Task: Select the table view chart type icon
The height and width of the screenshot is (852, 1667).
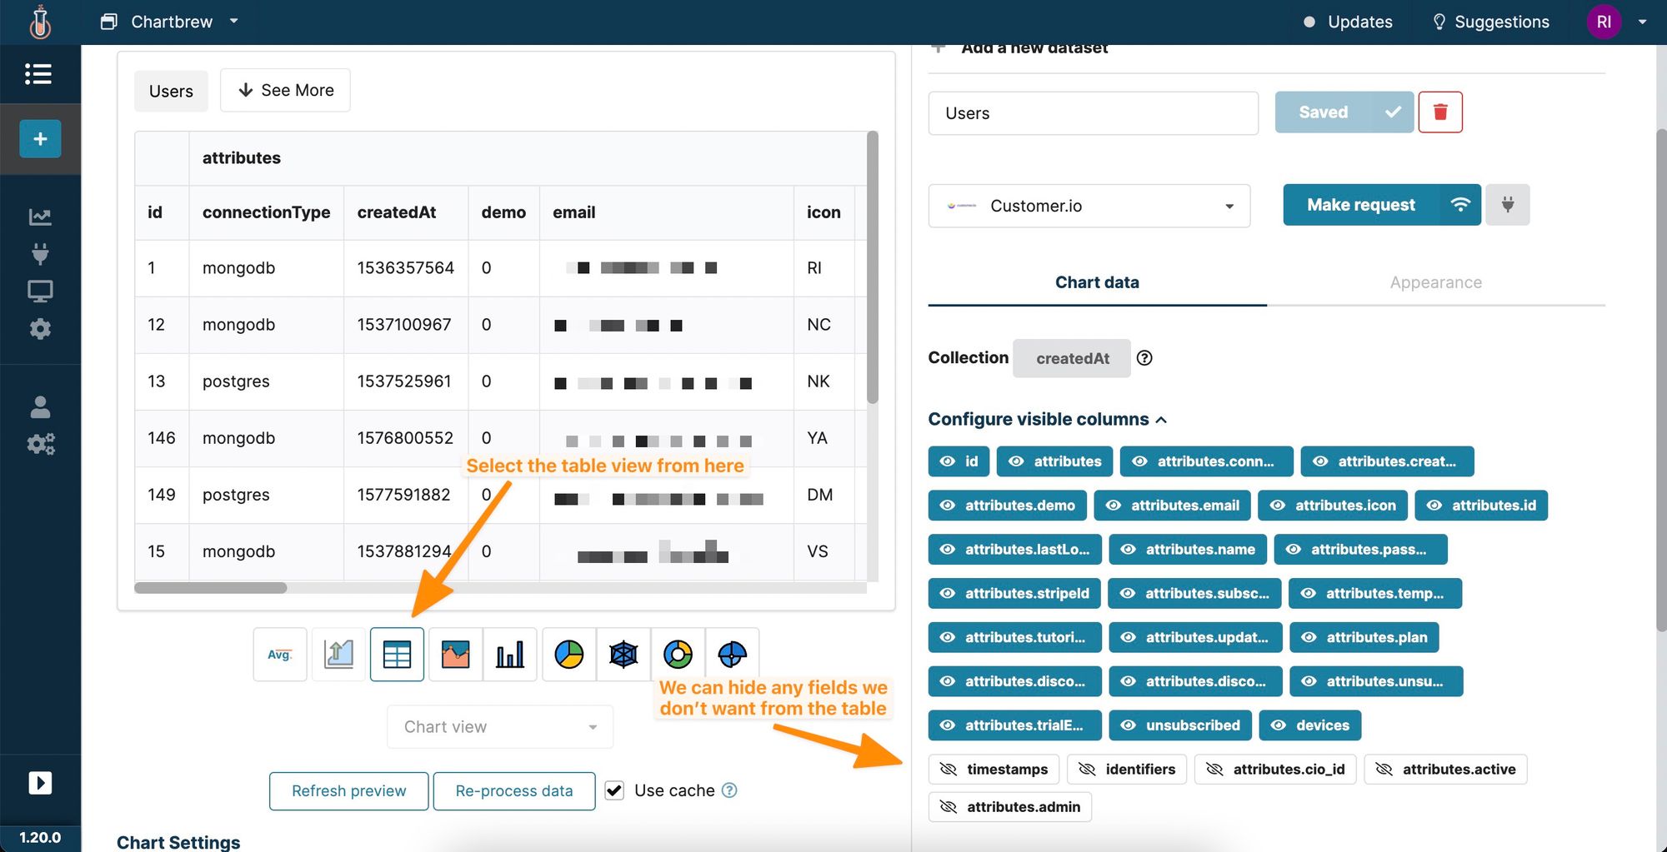Action: (397, 655)
